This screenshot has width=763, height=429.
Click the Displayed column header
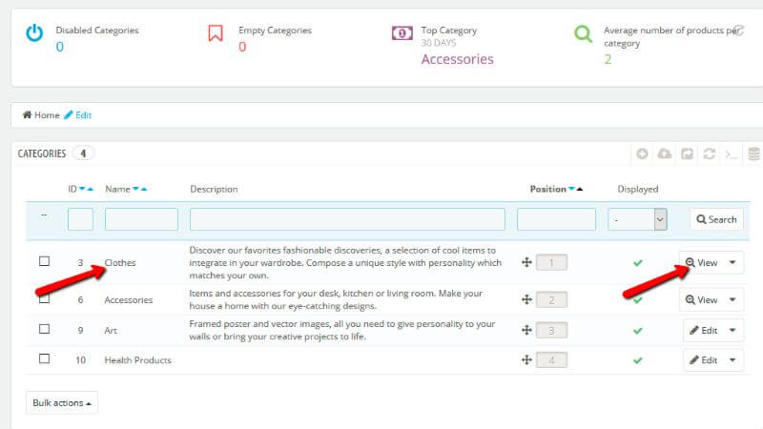pyautogui.click(x=637, y=189)
